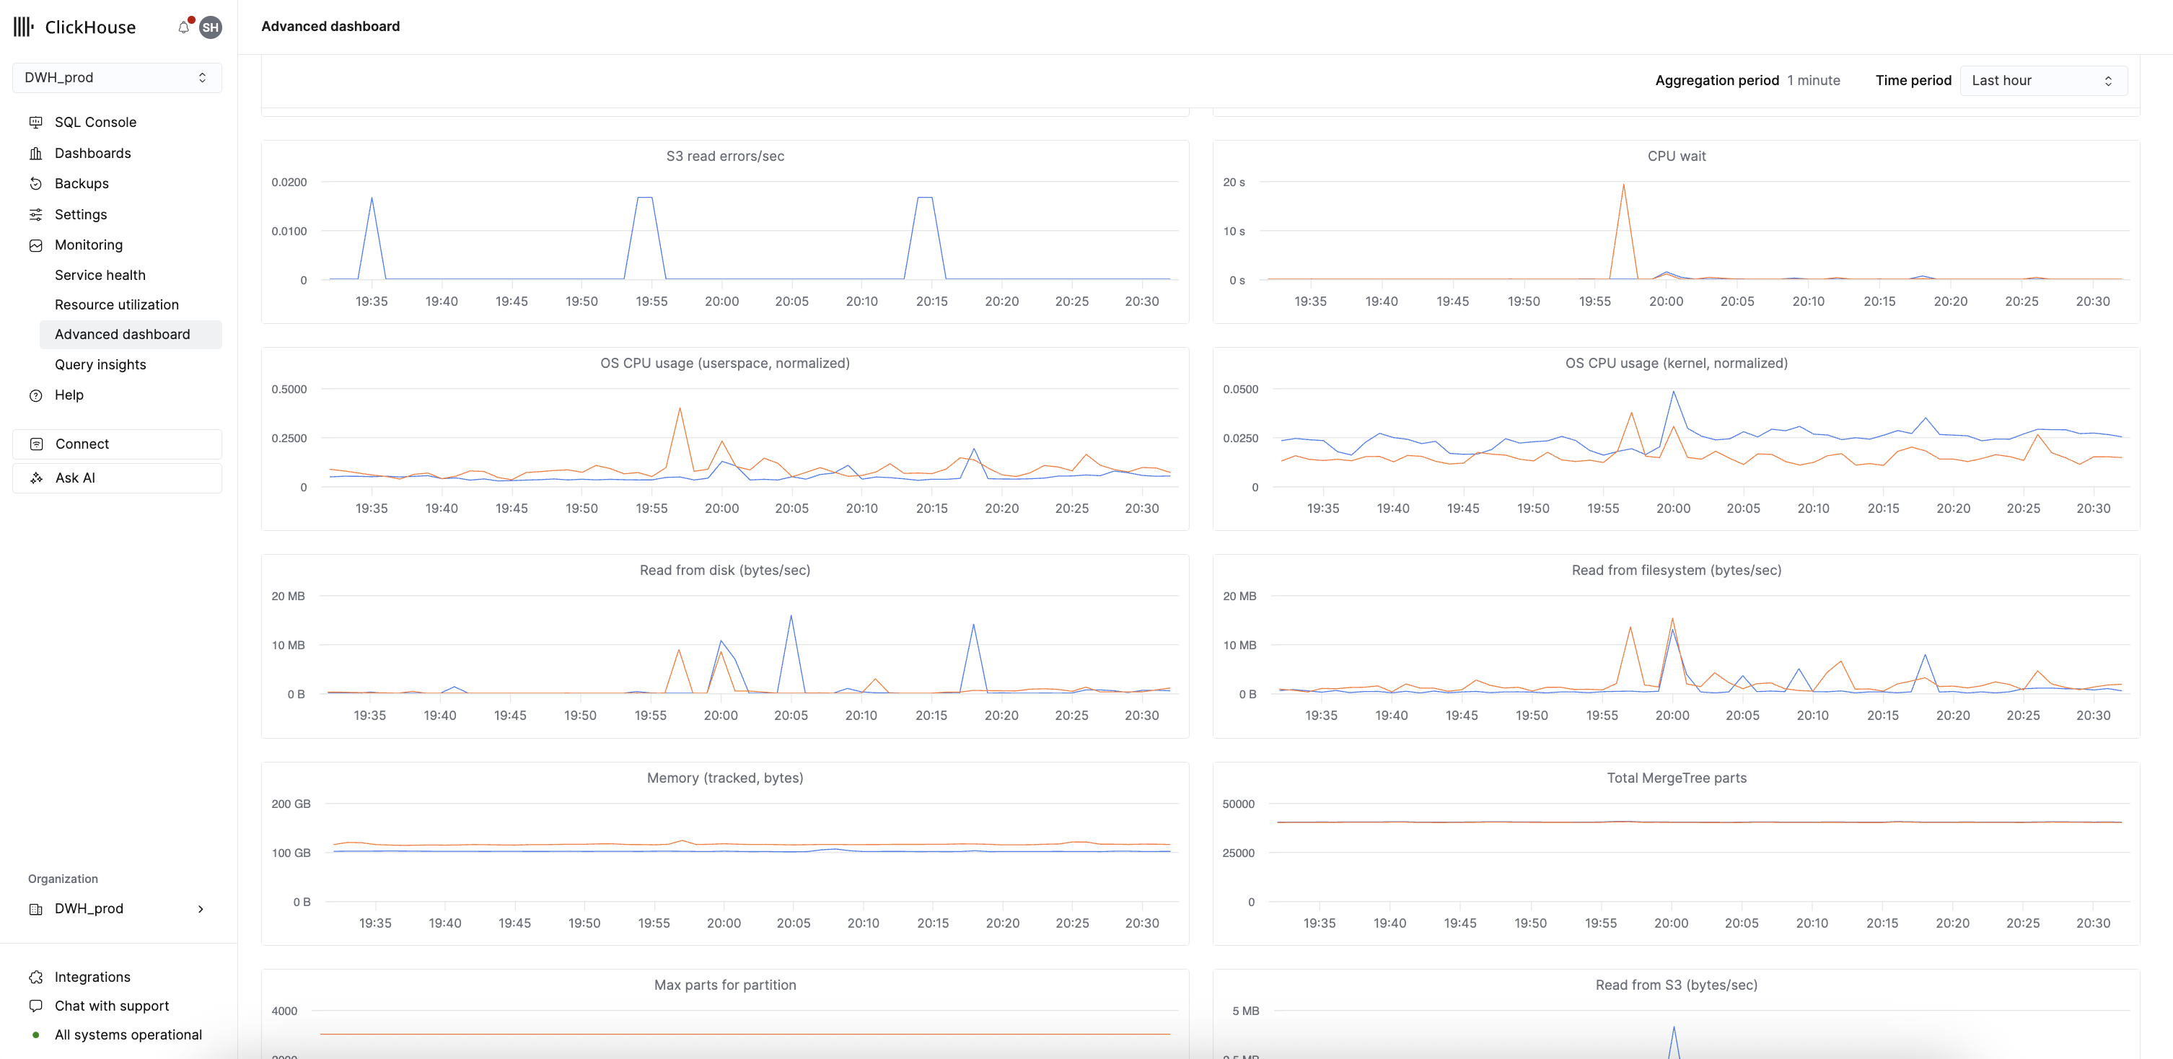The image size is (2173, 1059).
Task: Open the Backups icon
Action: (35, 183)
